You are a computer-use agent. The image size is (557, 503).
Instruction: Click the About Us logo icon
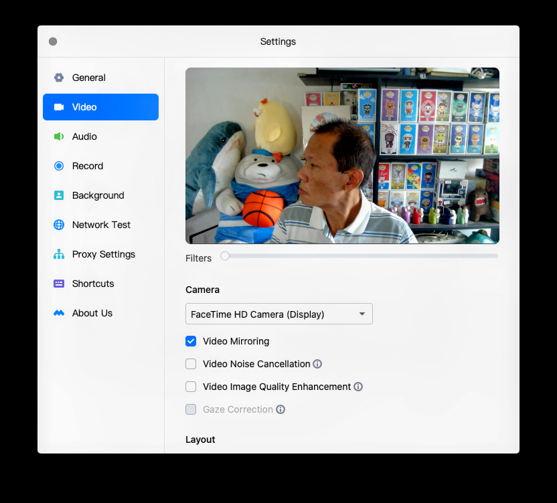59,313
